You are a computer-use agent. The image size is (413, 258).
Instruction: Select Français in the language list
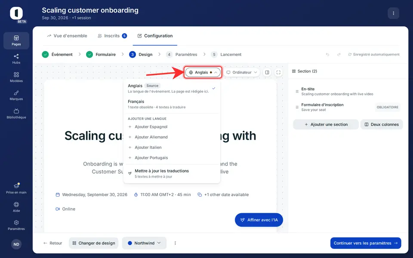click(x=172, y=104)
